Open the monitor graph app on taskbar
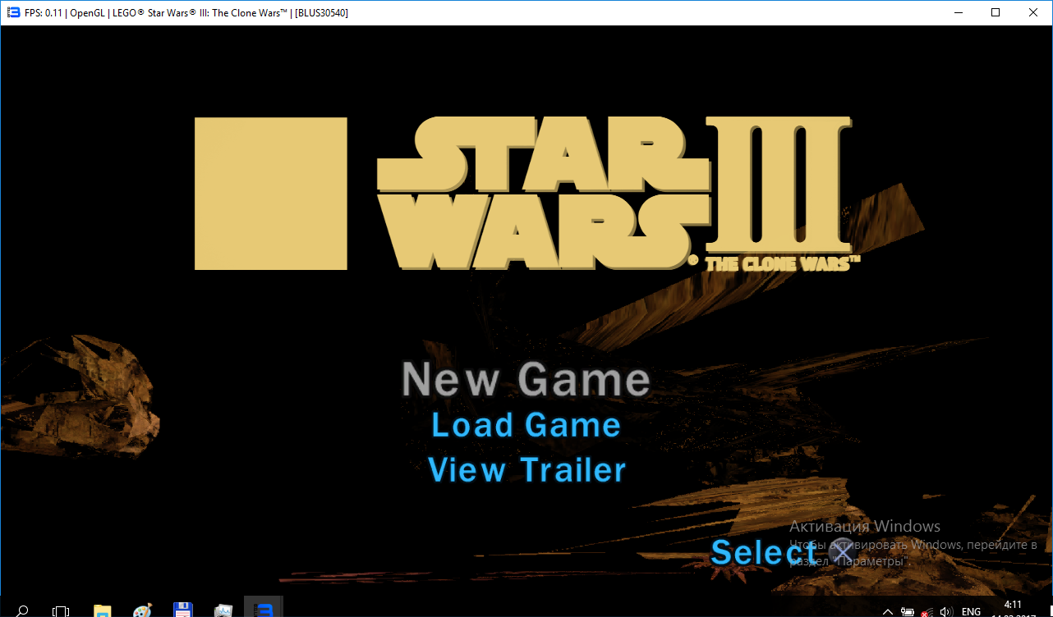 (x=223, y=610)
